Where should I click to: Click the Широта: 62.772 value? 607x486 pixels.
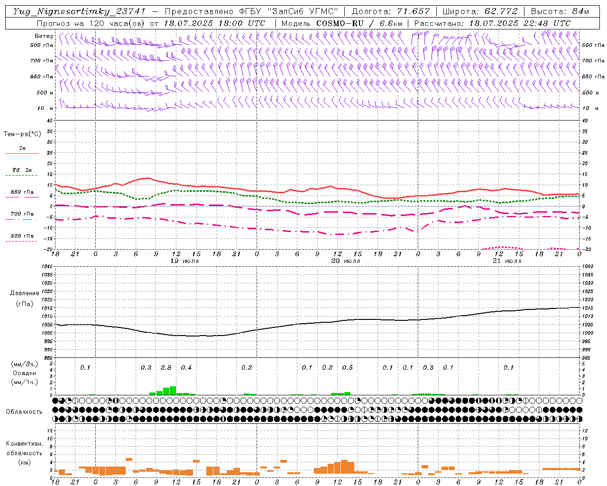coord(480,11)
